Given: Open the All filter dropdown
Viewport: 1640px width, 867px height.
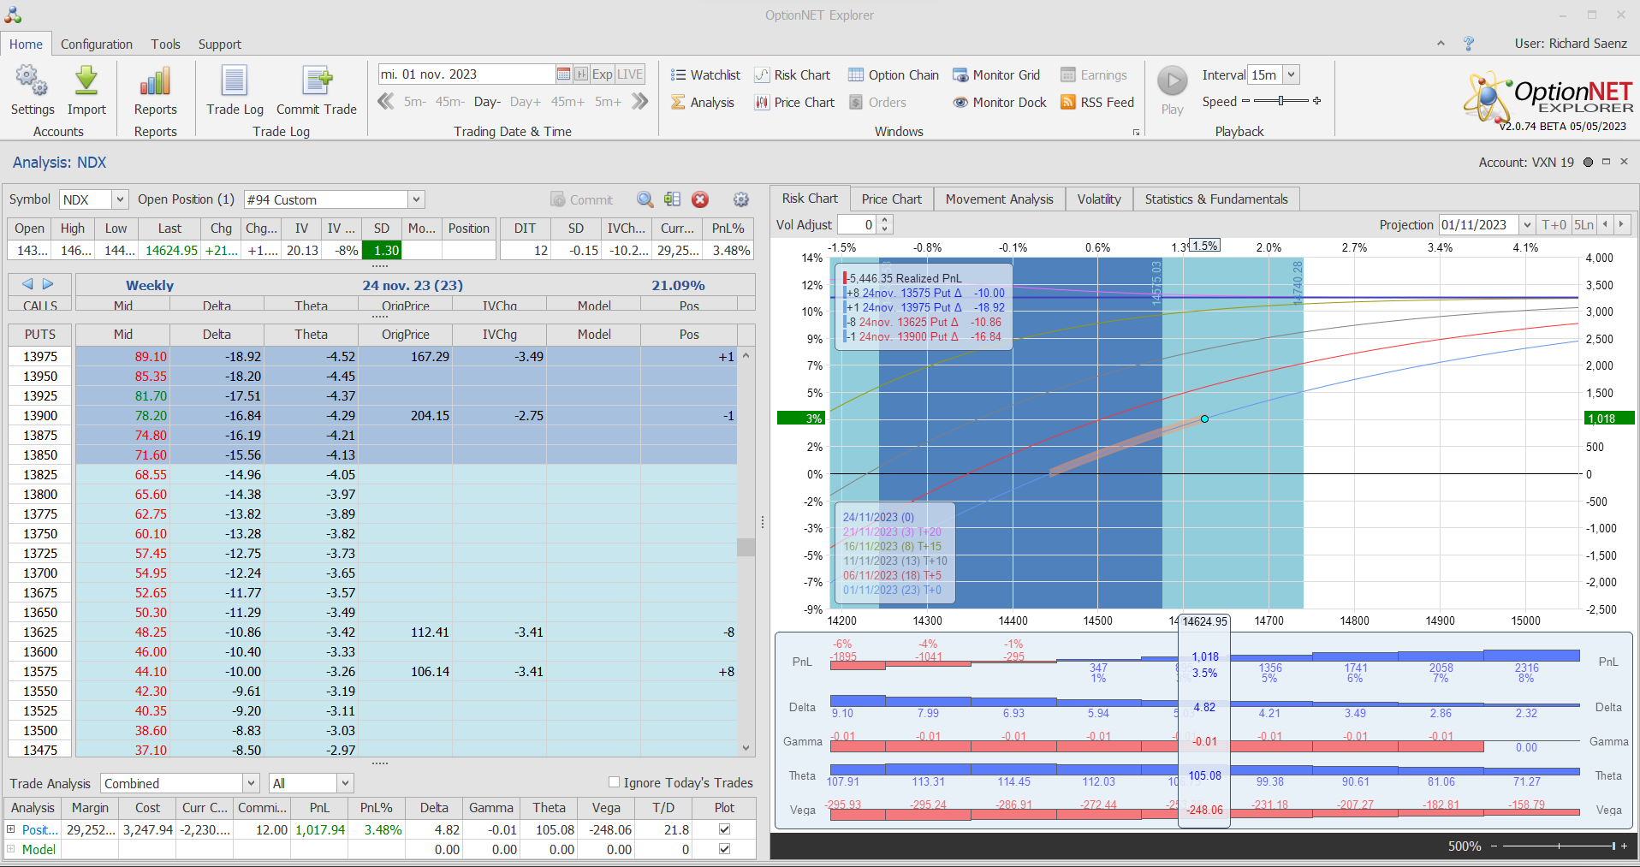Looking at the screenshot, I should point(345,783).
